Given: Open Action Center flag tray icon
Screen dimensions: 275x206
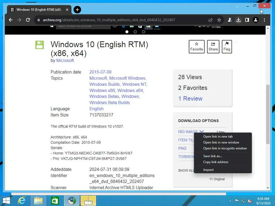Looking at the screenshot, I should (x=237, y=201).
